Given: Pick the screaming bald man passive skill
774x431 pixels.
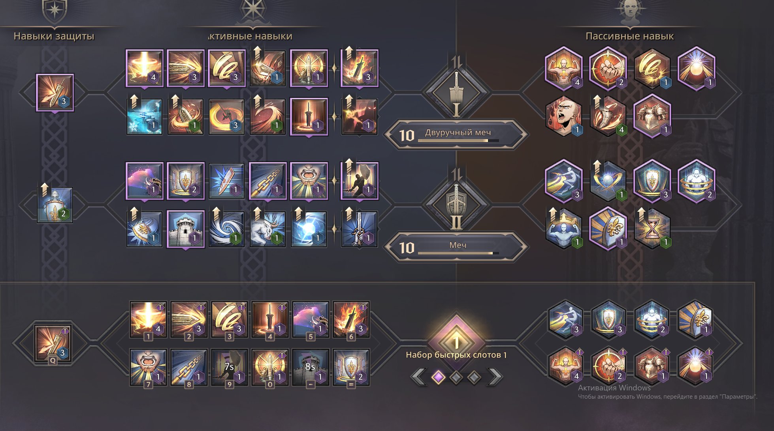Looking at the screenshot, I should tap(563, 116).
